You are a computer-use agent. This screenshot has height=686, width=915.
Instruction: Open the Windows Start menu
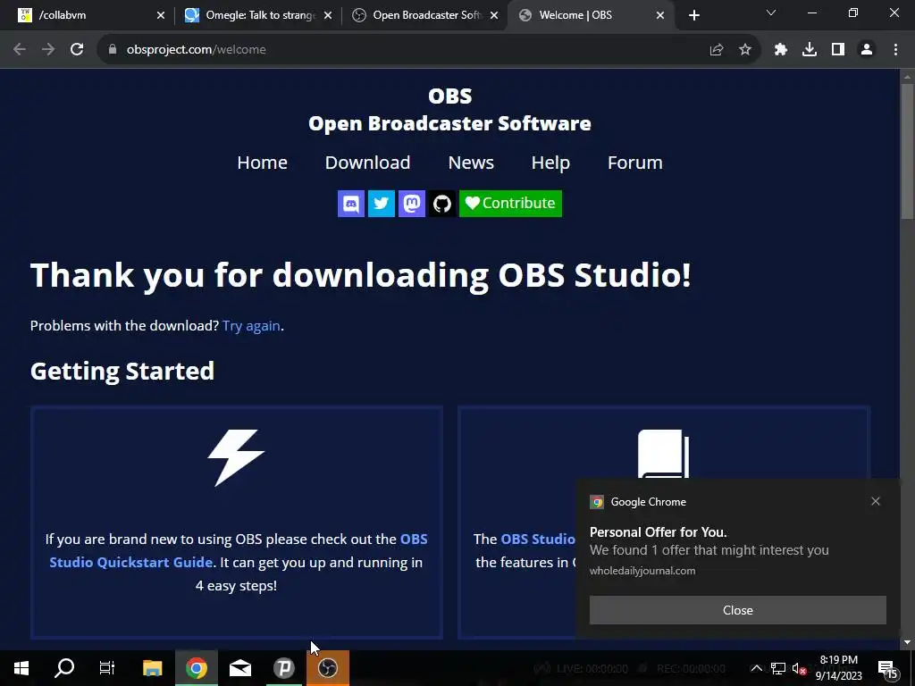(x=21, y=668)
